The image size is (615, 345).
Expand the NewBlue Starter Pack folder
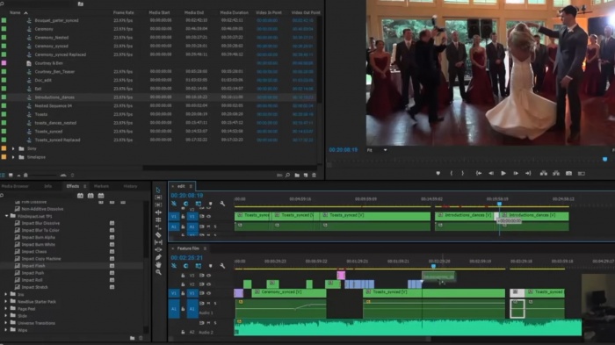(x=6, y=301)
